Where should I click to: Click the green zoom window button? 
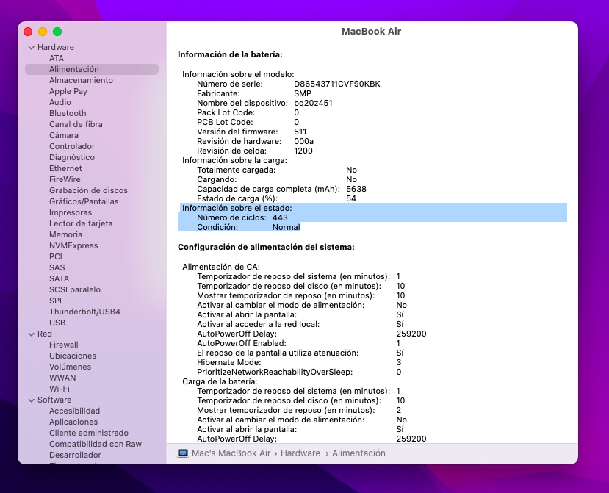click(x=57, y=32)
